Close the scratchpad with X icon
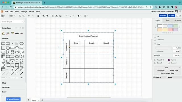This screenshot has width=182, height=102. pos(23,28)
